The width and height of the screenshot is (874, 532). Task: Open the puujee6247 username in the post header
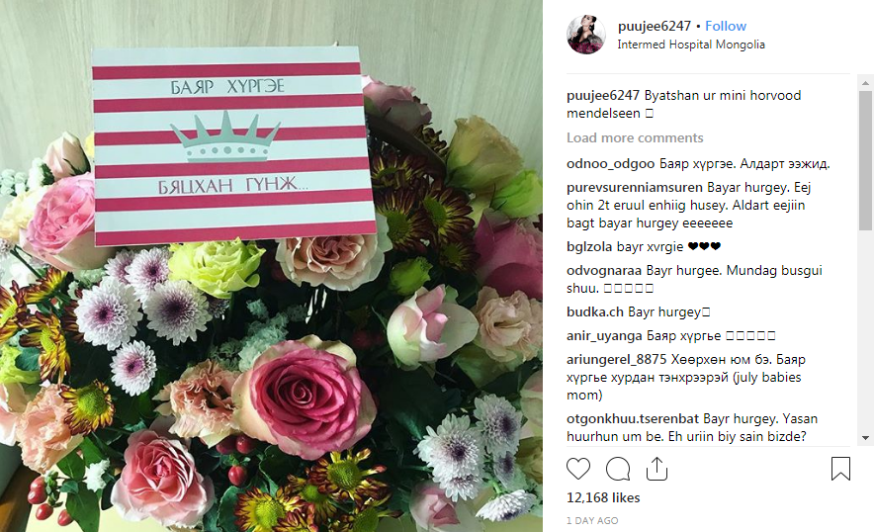click(655, 27)
